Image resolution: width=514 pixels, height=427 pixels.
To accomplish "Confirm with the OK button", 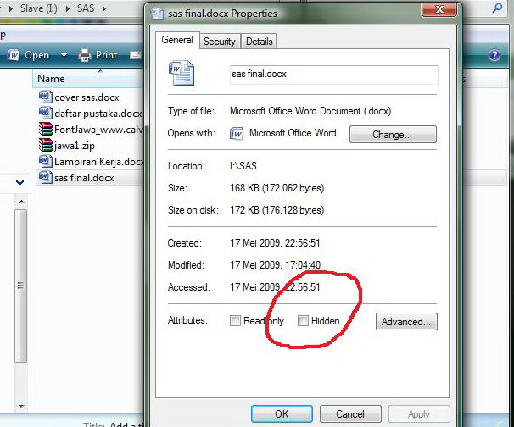I will click(x=282, y=414).
